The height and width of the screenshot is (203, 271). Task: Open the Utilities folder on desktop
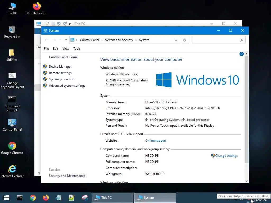pyautogui.click(x=12, y=55)
